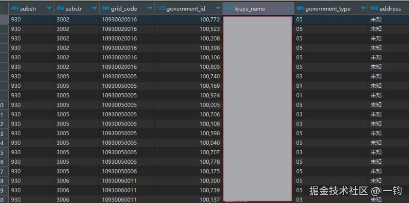Click the ABC type icon beside government_type header

point(300,8)
